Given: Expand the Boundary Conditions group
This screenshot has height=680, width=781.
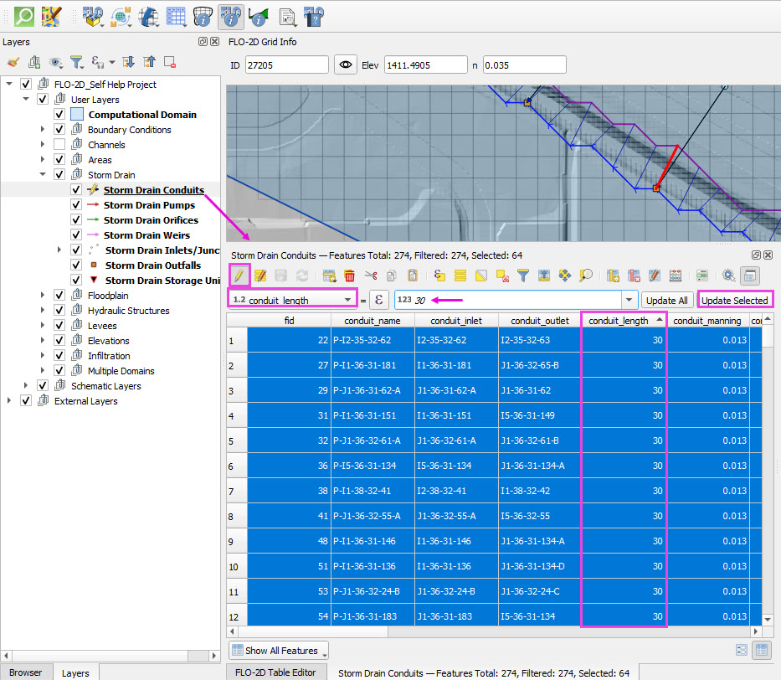Looking at the screenshot, I should tap(43, 130).
